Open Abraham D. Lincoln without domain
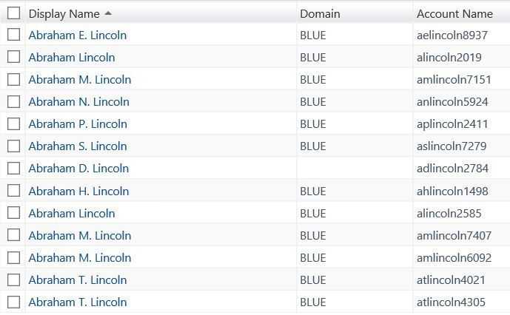Viewport: 510px width, 315px height. tap(78, 169)
